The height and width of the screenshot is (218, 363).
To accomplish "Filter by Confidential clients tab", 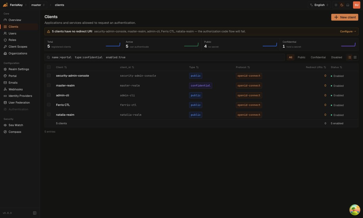I will click(318, 57).
